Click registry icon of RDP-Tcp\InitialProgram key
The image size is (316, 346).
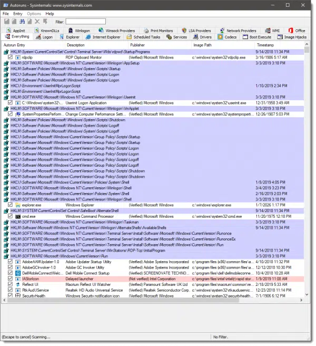coord(6,251)
